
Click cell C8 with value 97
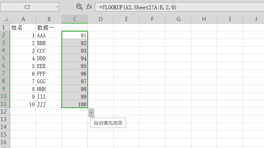[x=75, y=81]
